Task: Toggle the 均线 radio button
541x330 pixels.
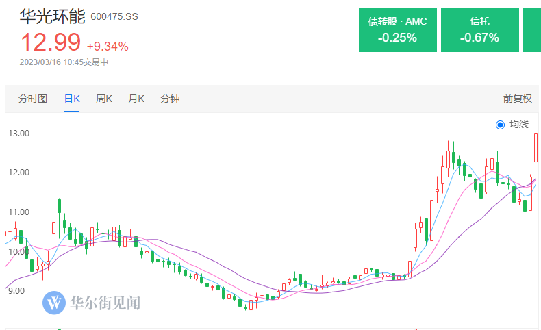Action: point(500,125)
